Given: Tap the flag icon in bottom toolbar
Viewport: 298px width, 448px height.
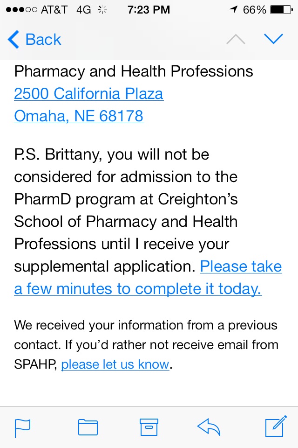Looking at the screenshot, I should (x=22, y=428).
